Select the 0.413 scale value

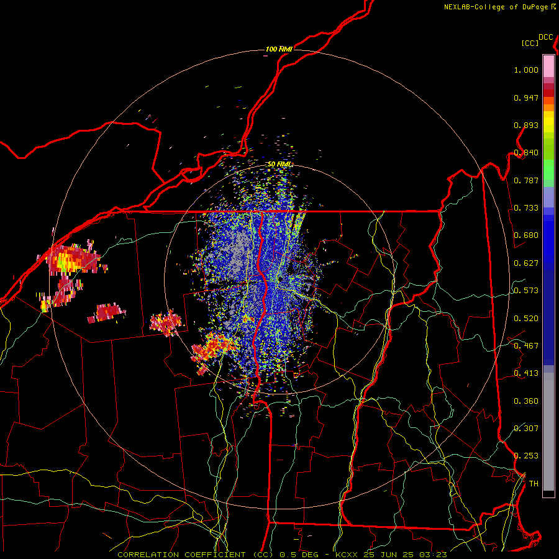(526, 373)
